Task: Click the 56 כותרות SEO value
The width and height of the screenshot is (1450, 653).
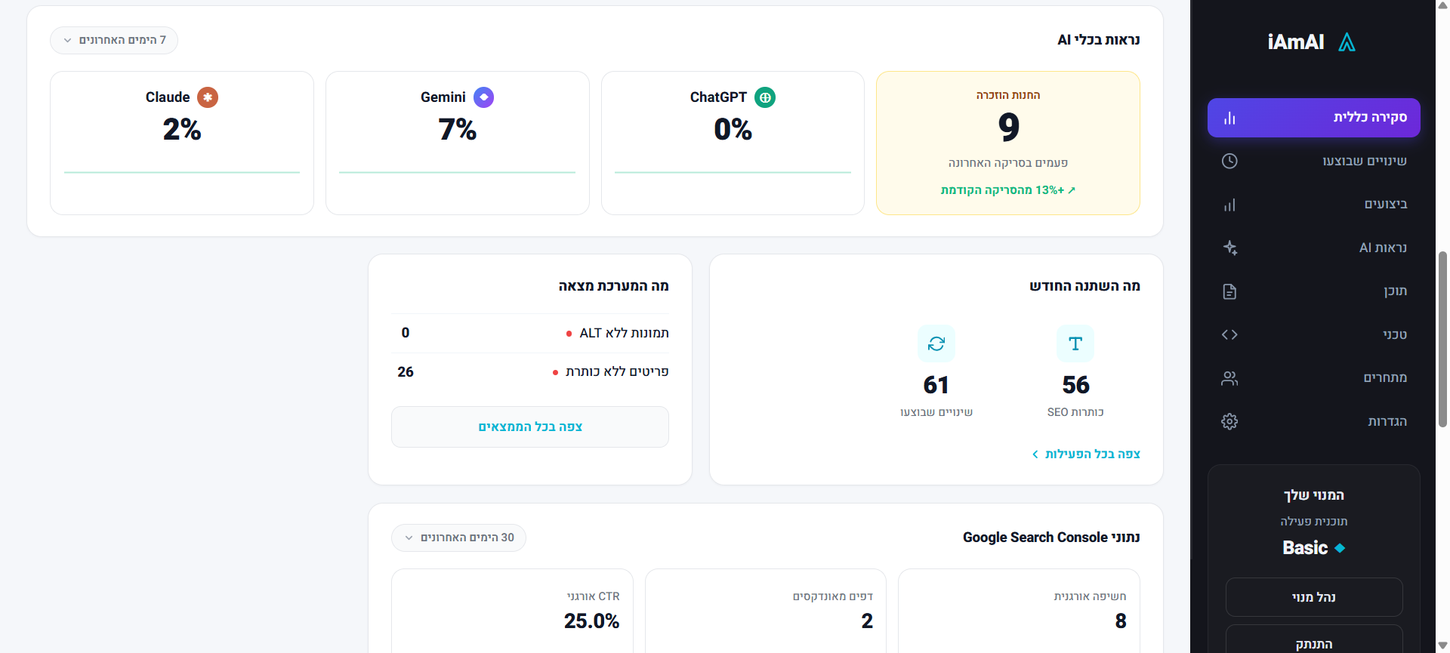Action: (x=1075, y=385)
